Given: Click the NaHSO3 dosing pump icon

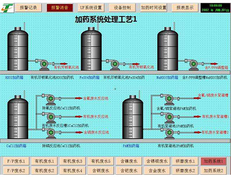Looking at the screenshot, I should [194, 64].
